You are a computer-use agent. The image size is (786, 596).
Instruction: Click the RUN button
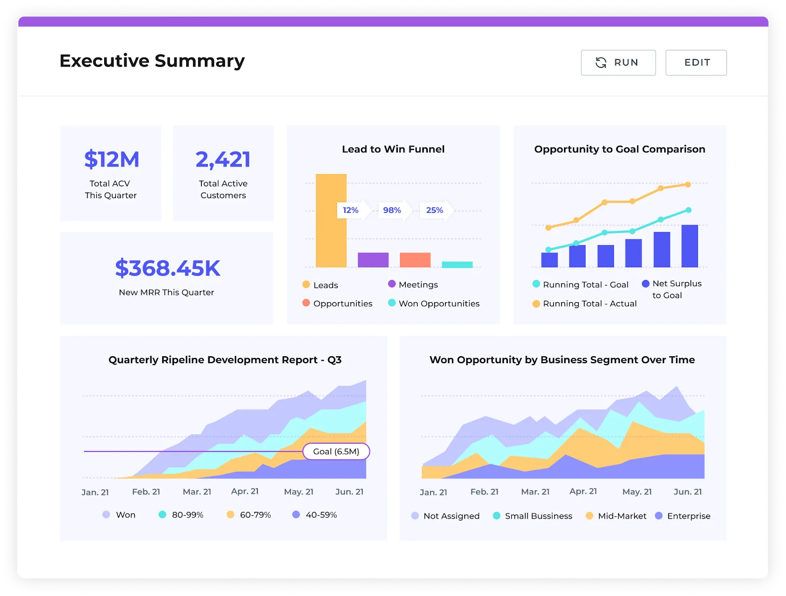618,62
